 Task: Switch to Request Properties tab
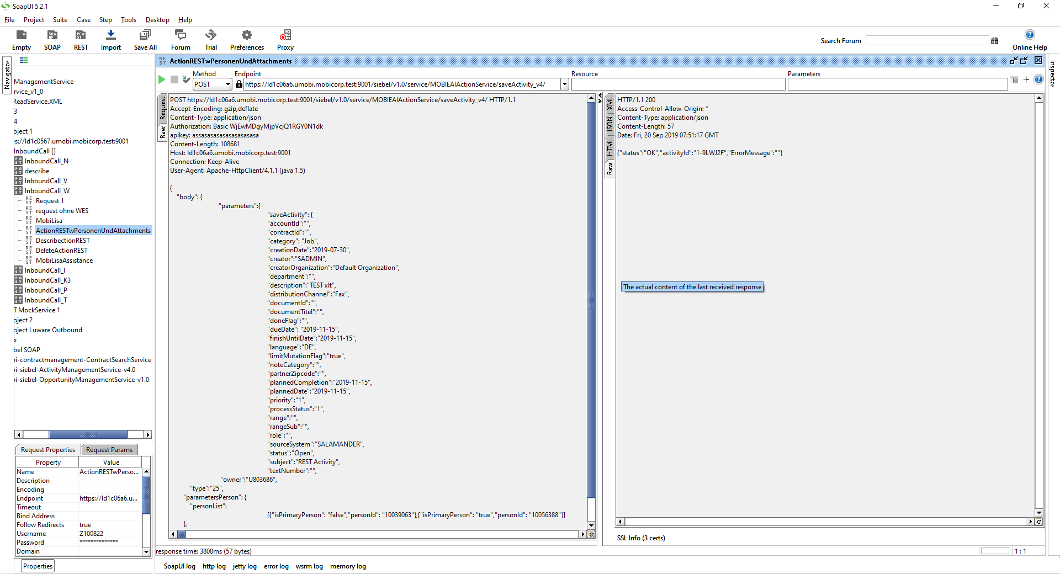48,450
